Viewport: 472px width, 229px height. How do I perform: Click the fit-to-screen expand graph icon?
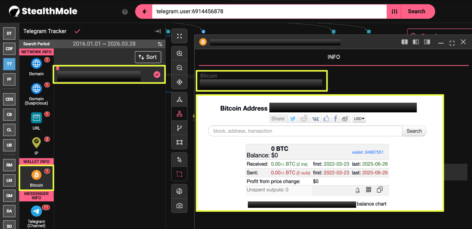click(179, 36)
